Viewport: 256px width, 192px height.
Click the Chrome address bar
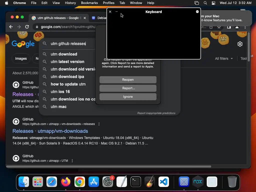(x=68, y=27)
